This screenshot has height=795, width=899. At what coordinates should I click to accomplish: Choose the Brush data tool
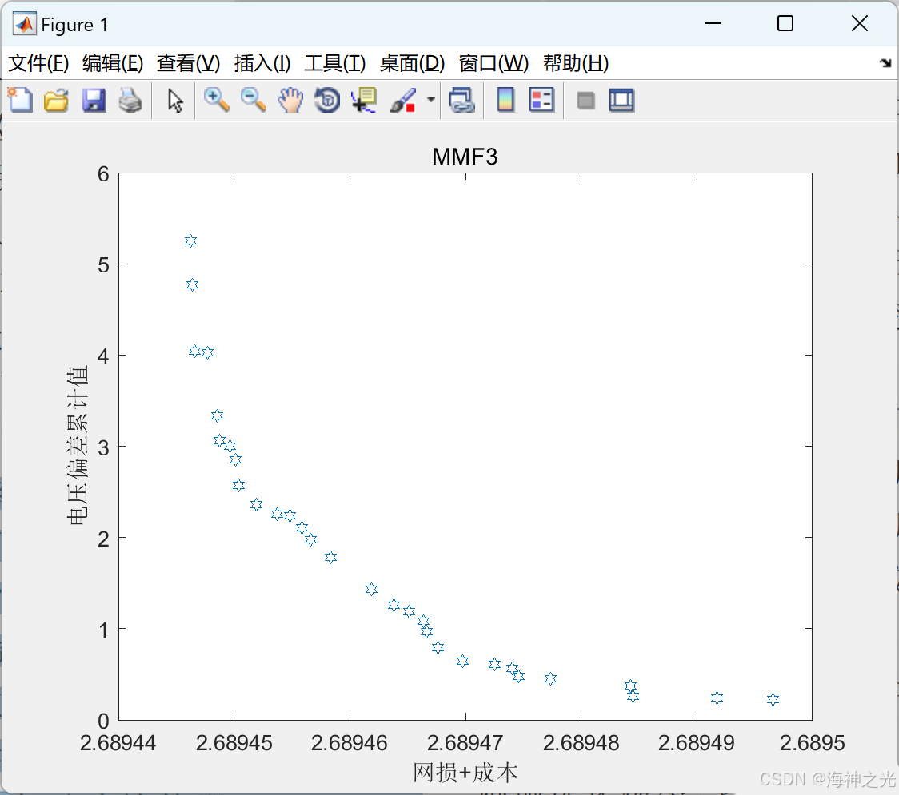(403, 100)
